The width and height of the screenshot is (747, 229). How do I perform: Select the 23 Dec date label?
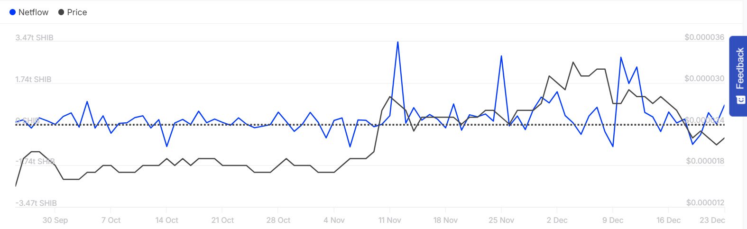pos(712,220)
